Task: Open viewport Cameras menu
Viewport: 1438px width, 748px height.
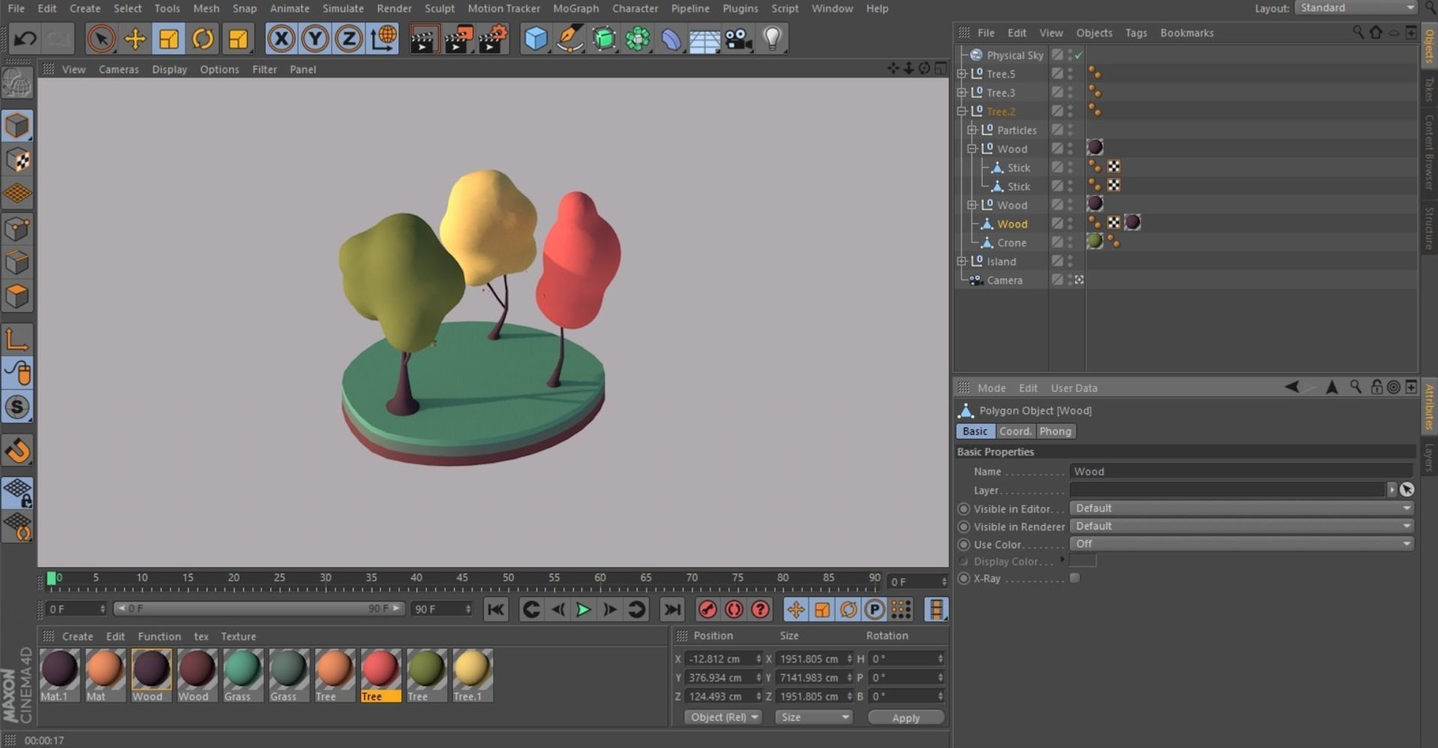Action: 118,69
